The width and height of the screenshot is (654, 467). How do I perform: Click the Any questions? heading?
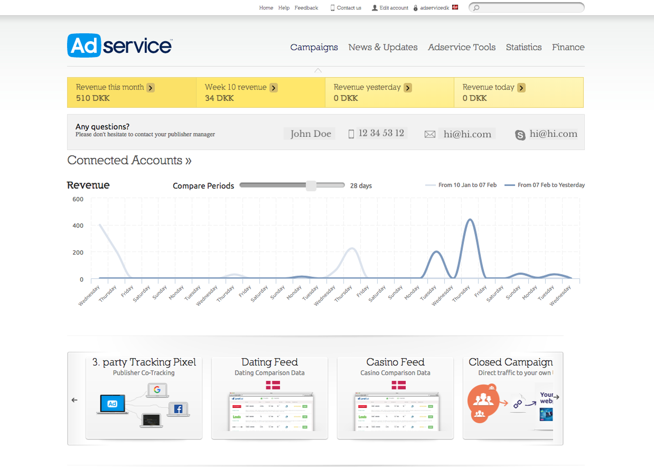pyautogui.click(x=102, y=127)
